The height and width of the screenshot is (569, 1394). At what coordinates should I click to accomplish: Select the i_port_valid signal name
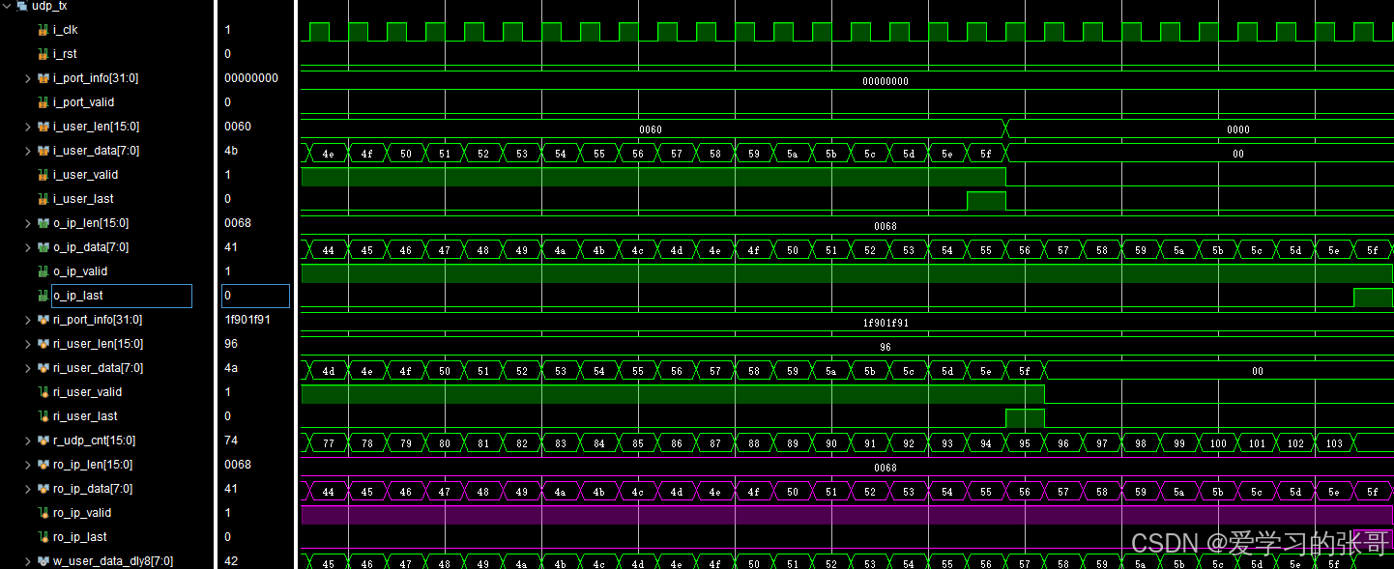click(x=83, y=102)
